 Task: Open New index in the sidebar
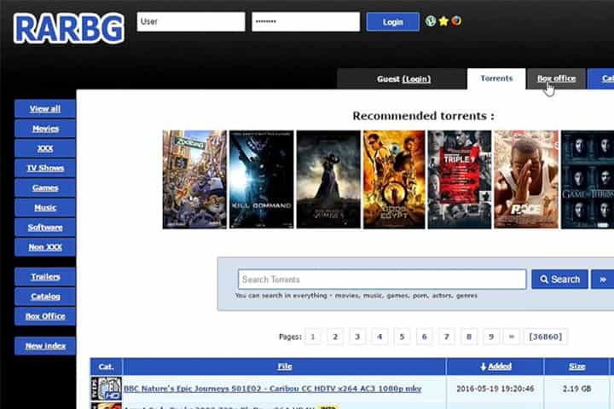45,346
